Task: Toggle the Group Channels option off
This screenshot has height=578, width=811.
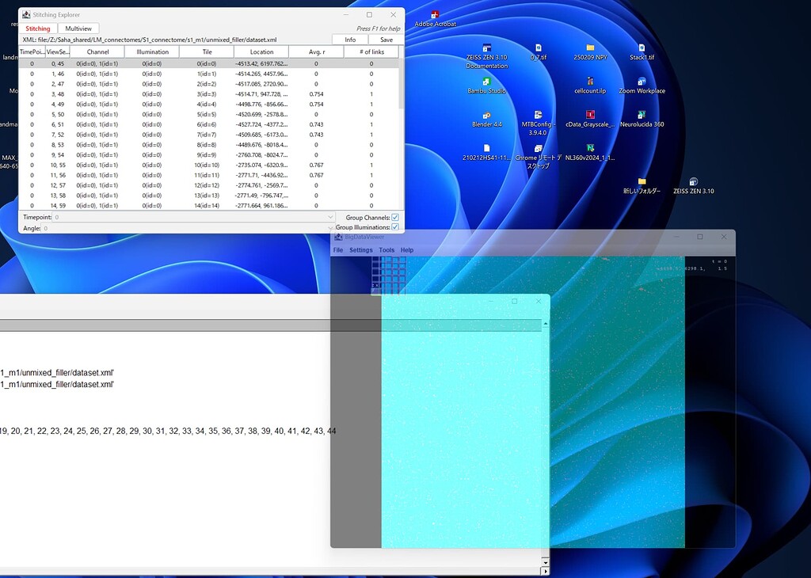Action: pyautogui.click(x=394, y=216)
